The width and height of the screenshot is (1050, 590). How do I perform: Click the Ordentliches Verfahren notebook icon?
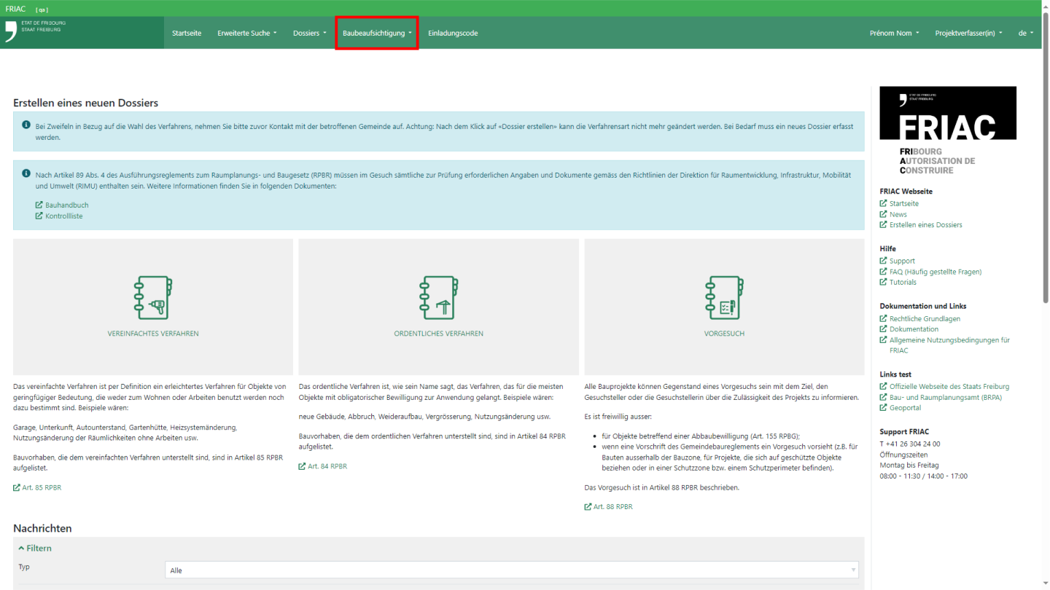click(438, 297)
